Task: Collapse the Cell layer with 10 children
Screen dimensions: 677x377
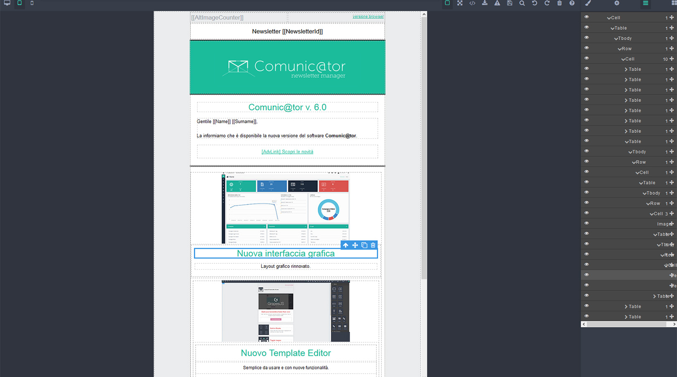Action: (x=623, y=59)
